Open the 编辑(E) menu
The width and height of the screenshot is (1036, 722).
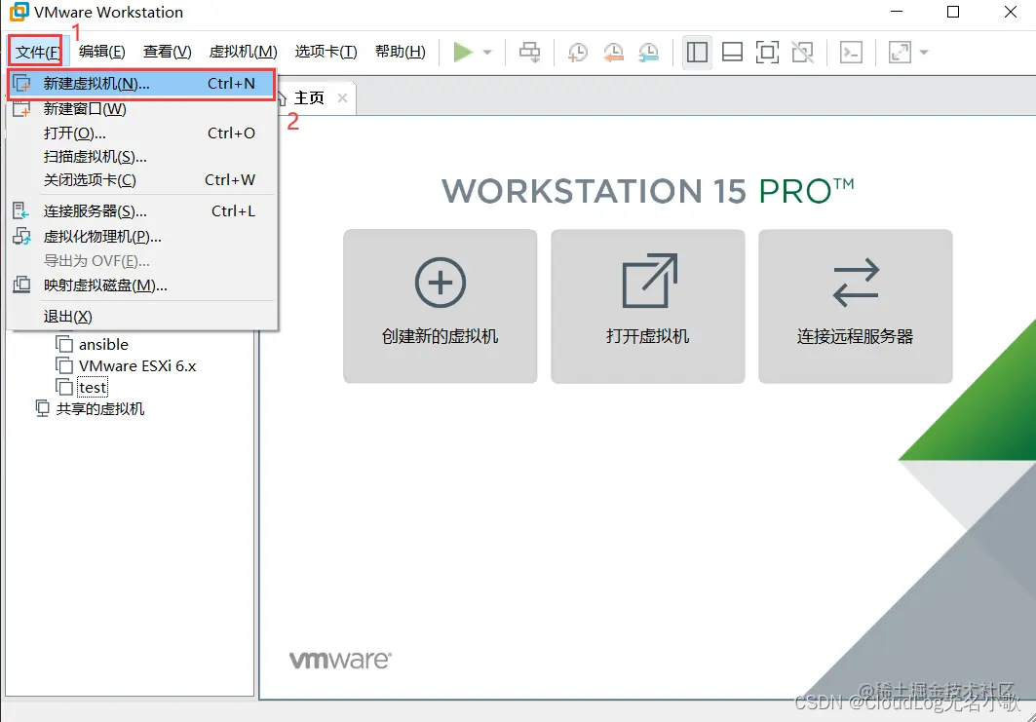click(x=101, y=52)
